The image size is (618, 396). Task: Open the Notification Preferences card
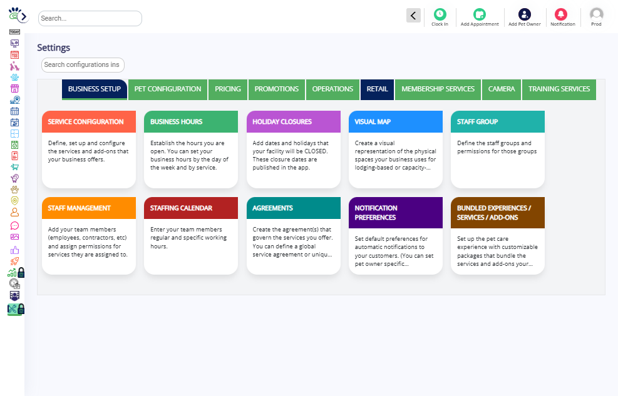[x=396, y=235]
